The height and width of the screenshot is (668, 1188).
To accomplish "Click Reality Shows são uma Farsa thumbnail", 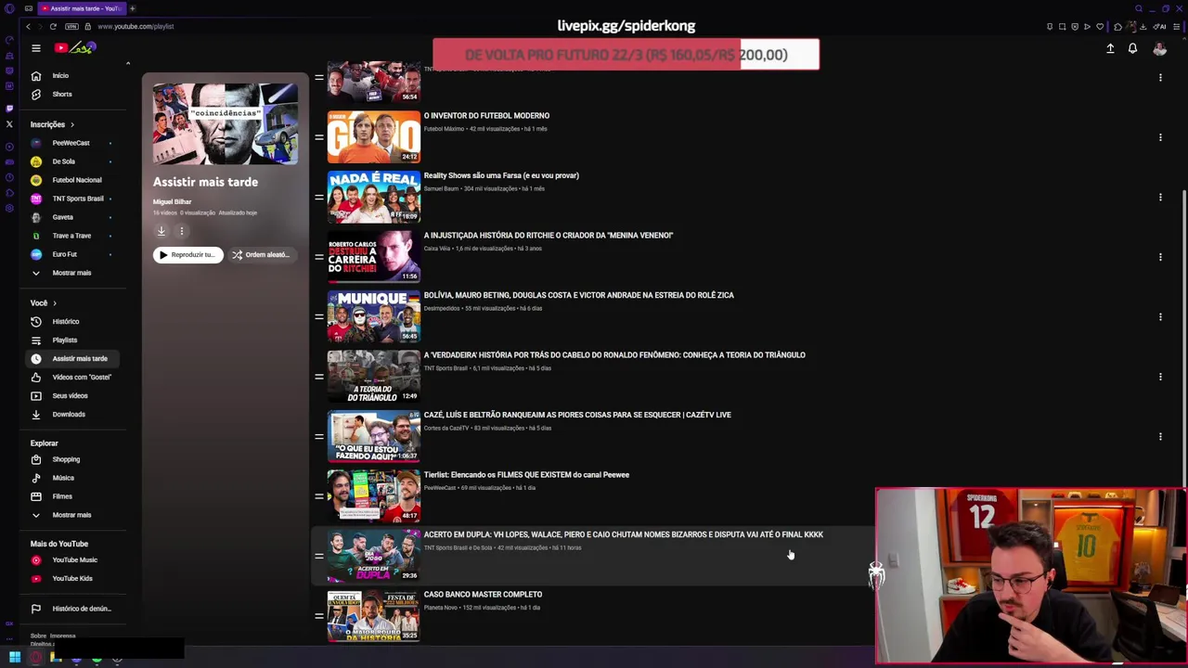I will coord(373,197).
